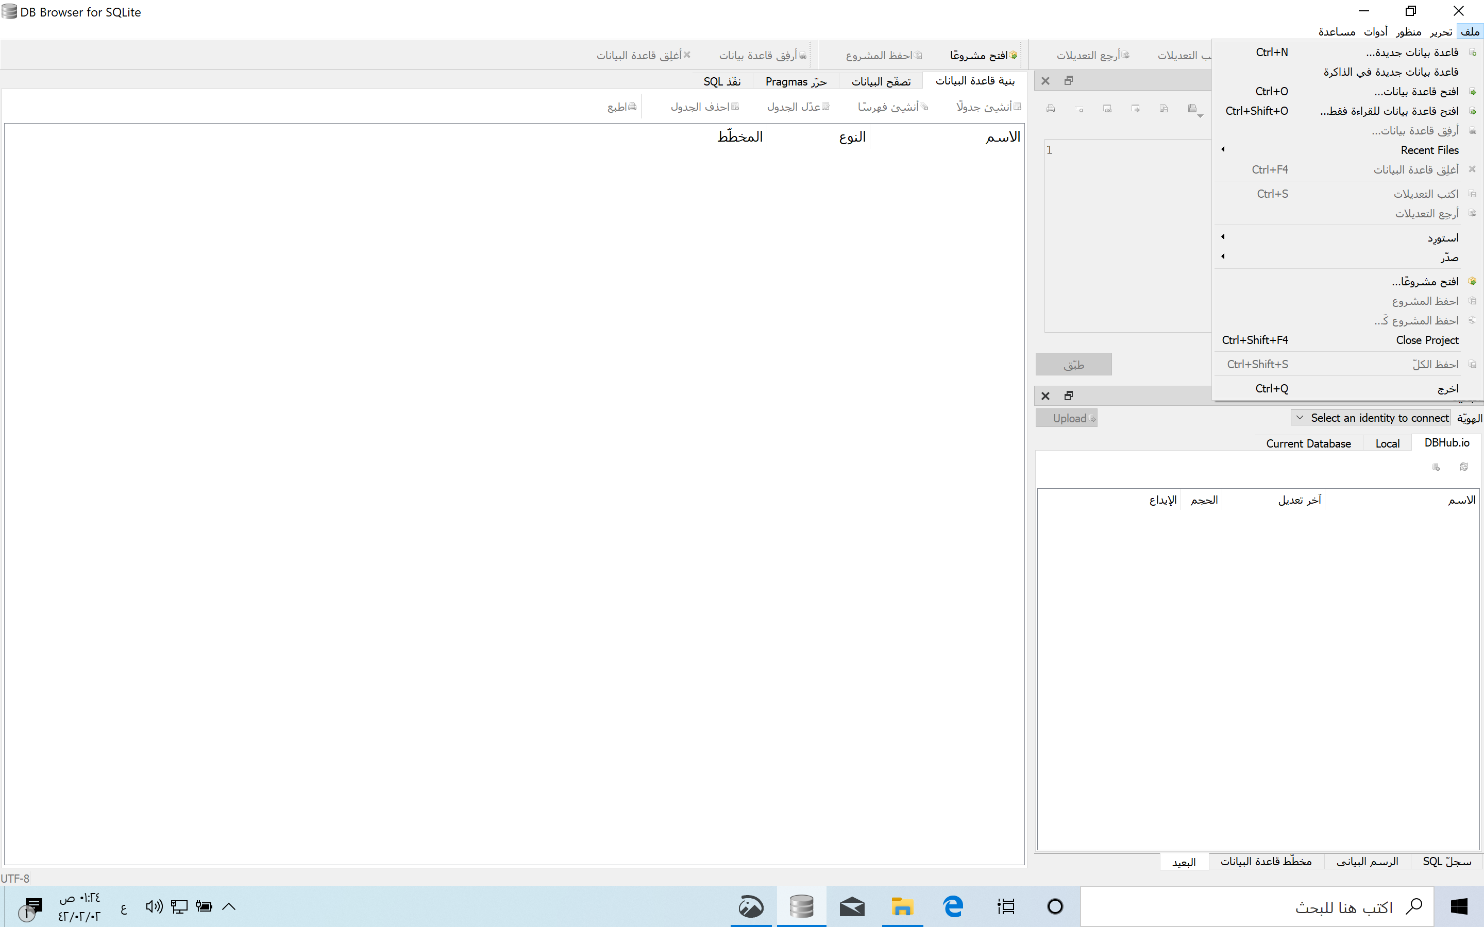Open أدوات menu in menu bar
This screenshot has height=927, width=1484.
click(1375, 31)
